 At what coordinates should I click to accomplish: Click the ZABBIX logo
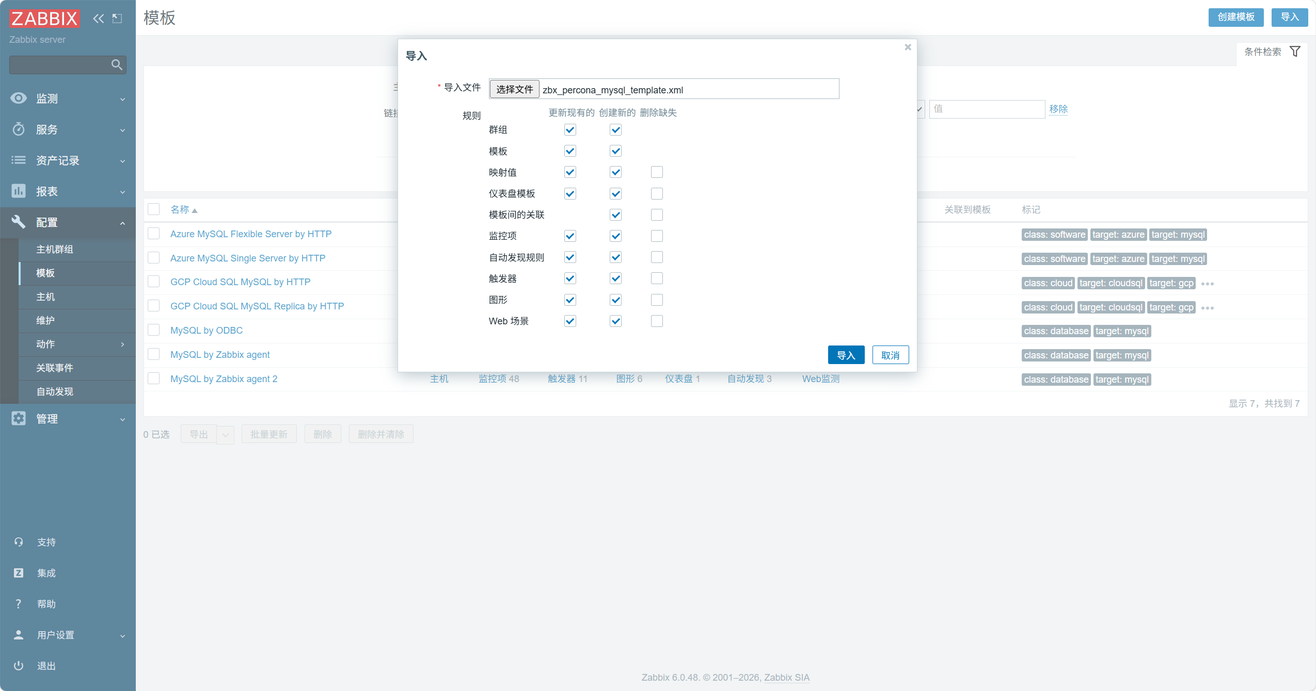pos(45,19)
